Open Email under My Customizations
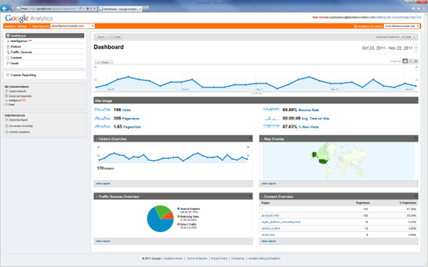 11,105
